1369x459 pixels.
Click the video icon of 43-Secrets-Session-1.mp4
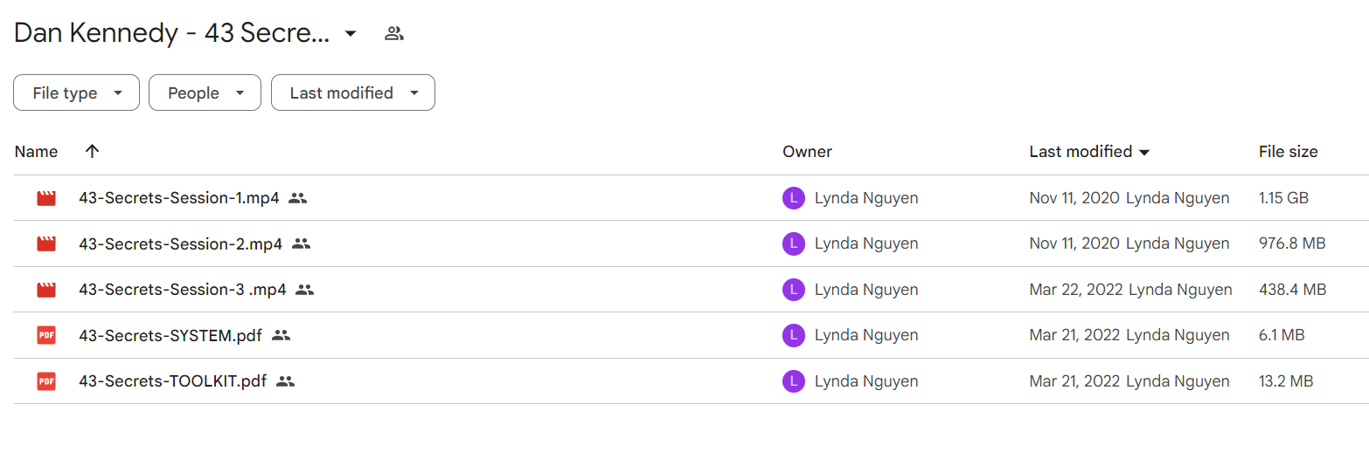pyautogui.click(x=46, y=198)
